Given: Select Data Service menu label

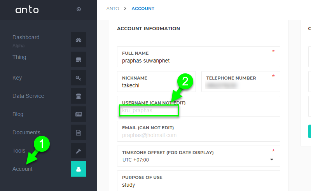Looking at the screenshot, I should coord(28,96).
